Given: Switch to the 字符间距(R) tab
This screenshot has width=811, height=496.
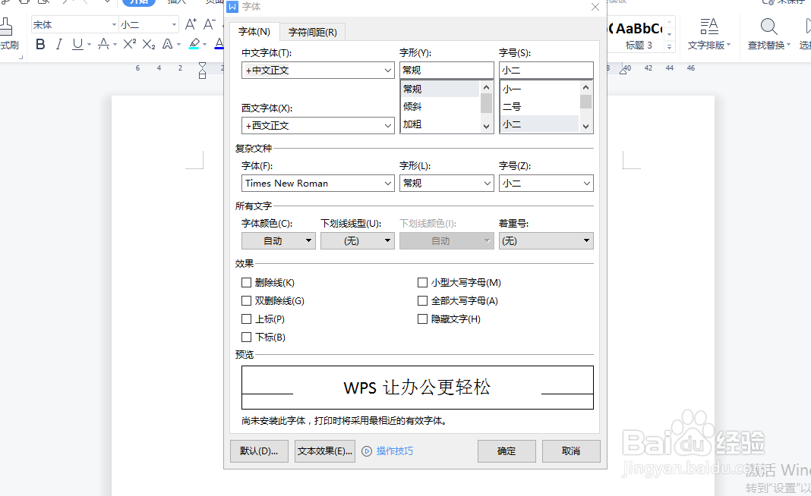Looking at the screenshot, I should pos(312,32).
